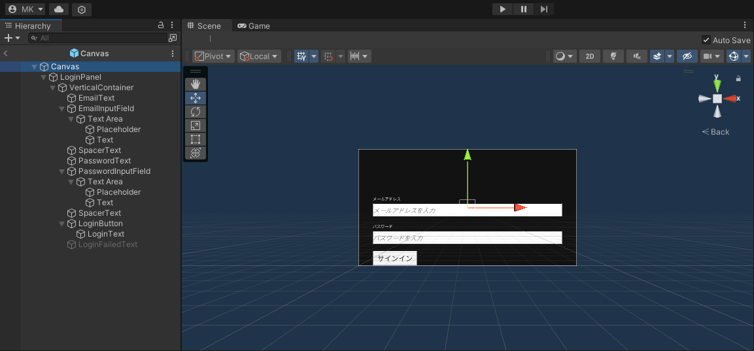Go back from the Canvas prefab header

5,54
